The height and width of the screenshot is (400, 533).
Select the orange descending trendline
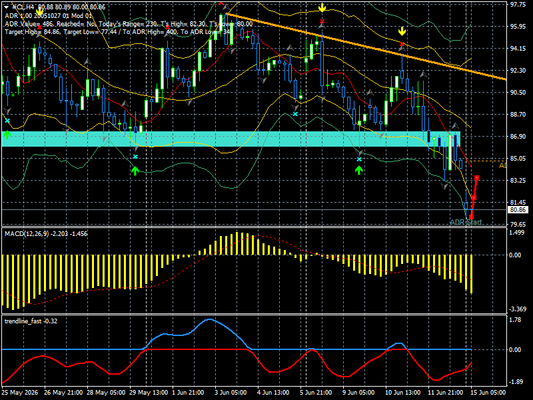click(x=366, y=46)
